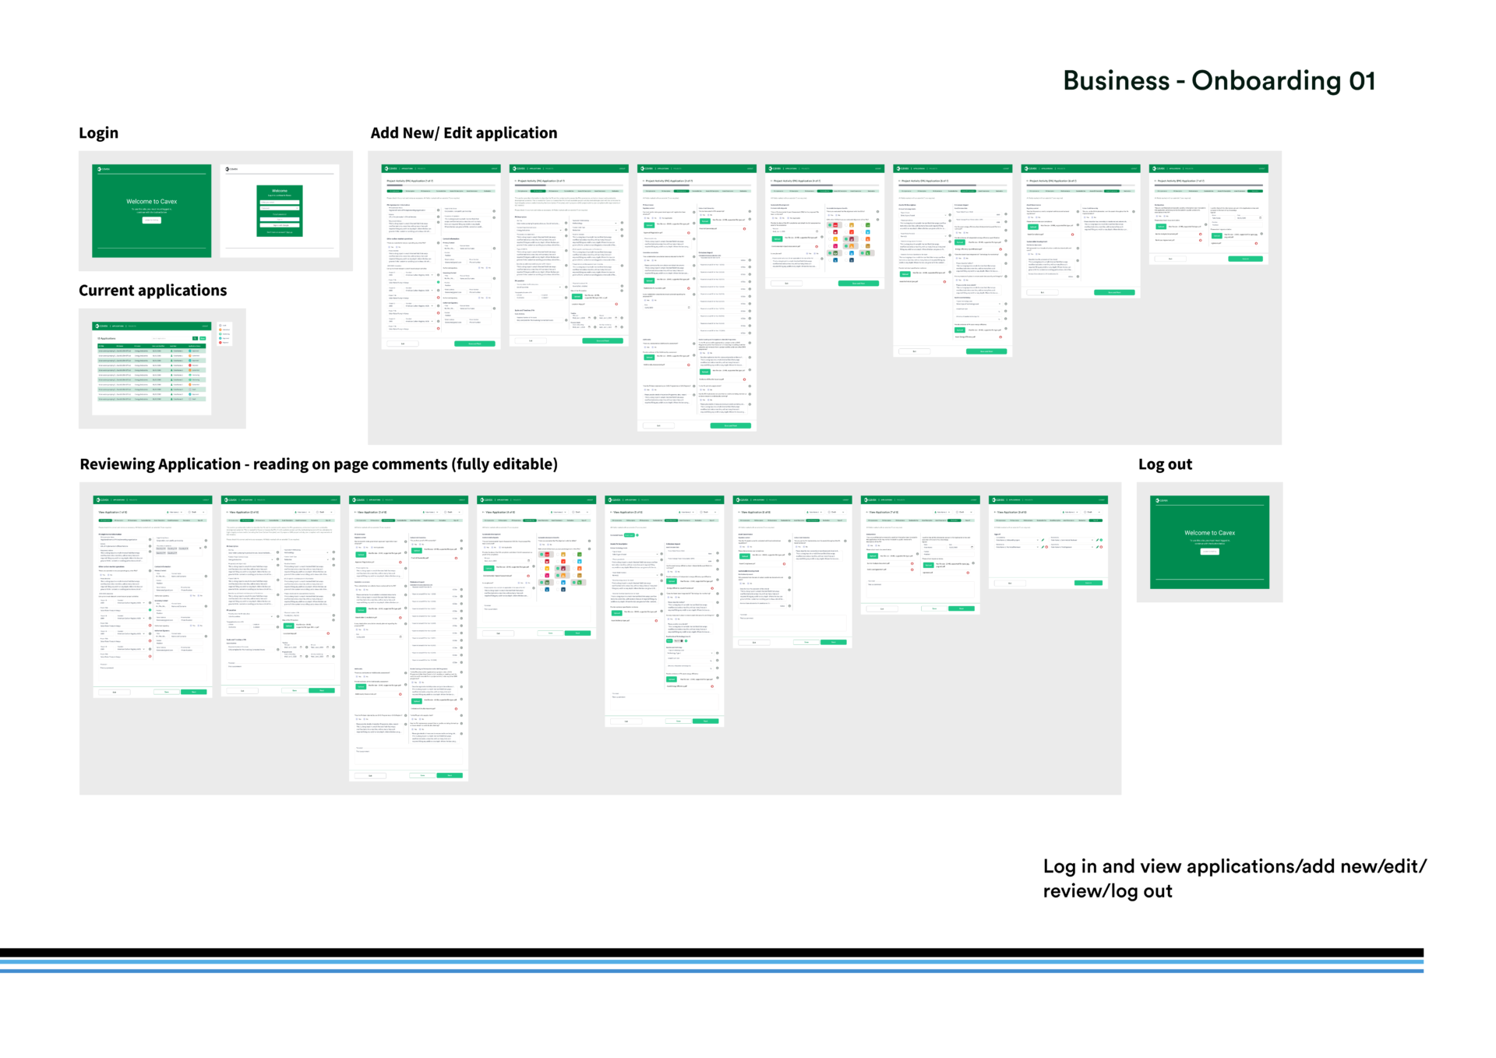This screenshot has height=1058, width=1496.
Task: Click orange Submitted status legend dot
Action: (x=221, y=330)
